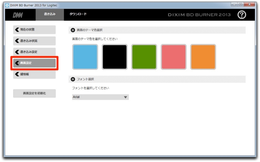
Task: Open 書き込み設定 in the sidebar
Action: pos(34,52)
